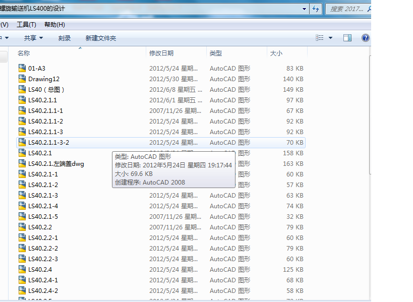Open the 帮助(H) menu
413x302 pixels.
pos(54,25)
